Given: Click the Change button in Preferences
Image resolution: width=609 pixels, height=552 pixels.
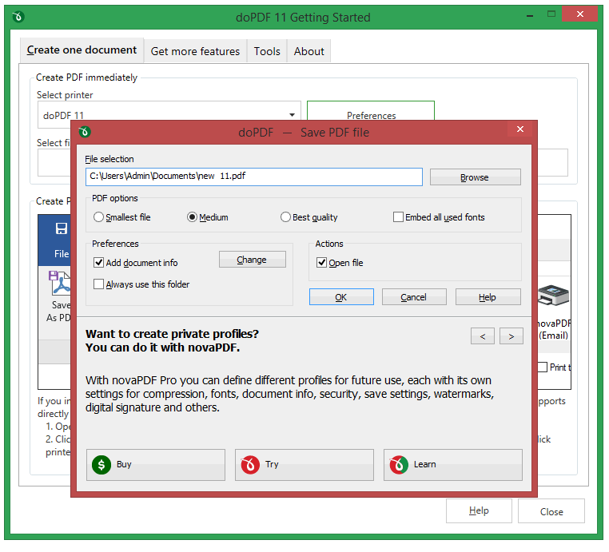Looking at the screenshot, I should [252, 260].
